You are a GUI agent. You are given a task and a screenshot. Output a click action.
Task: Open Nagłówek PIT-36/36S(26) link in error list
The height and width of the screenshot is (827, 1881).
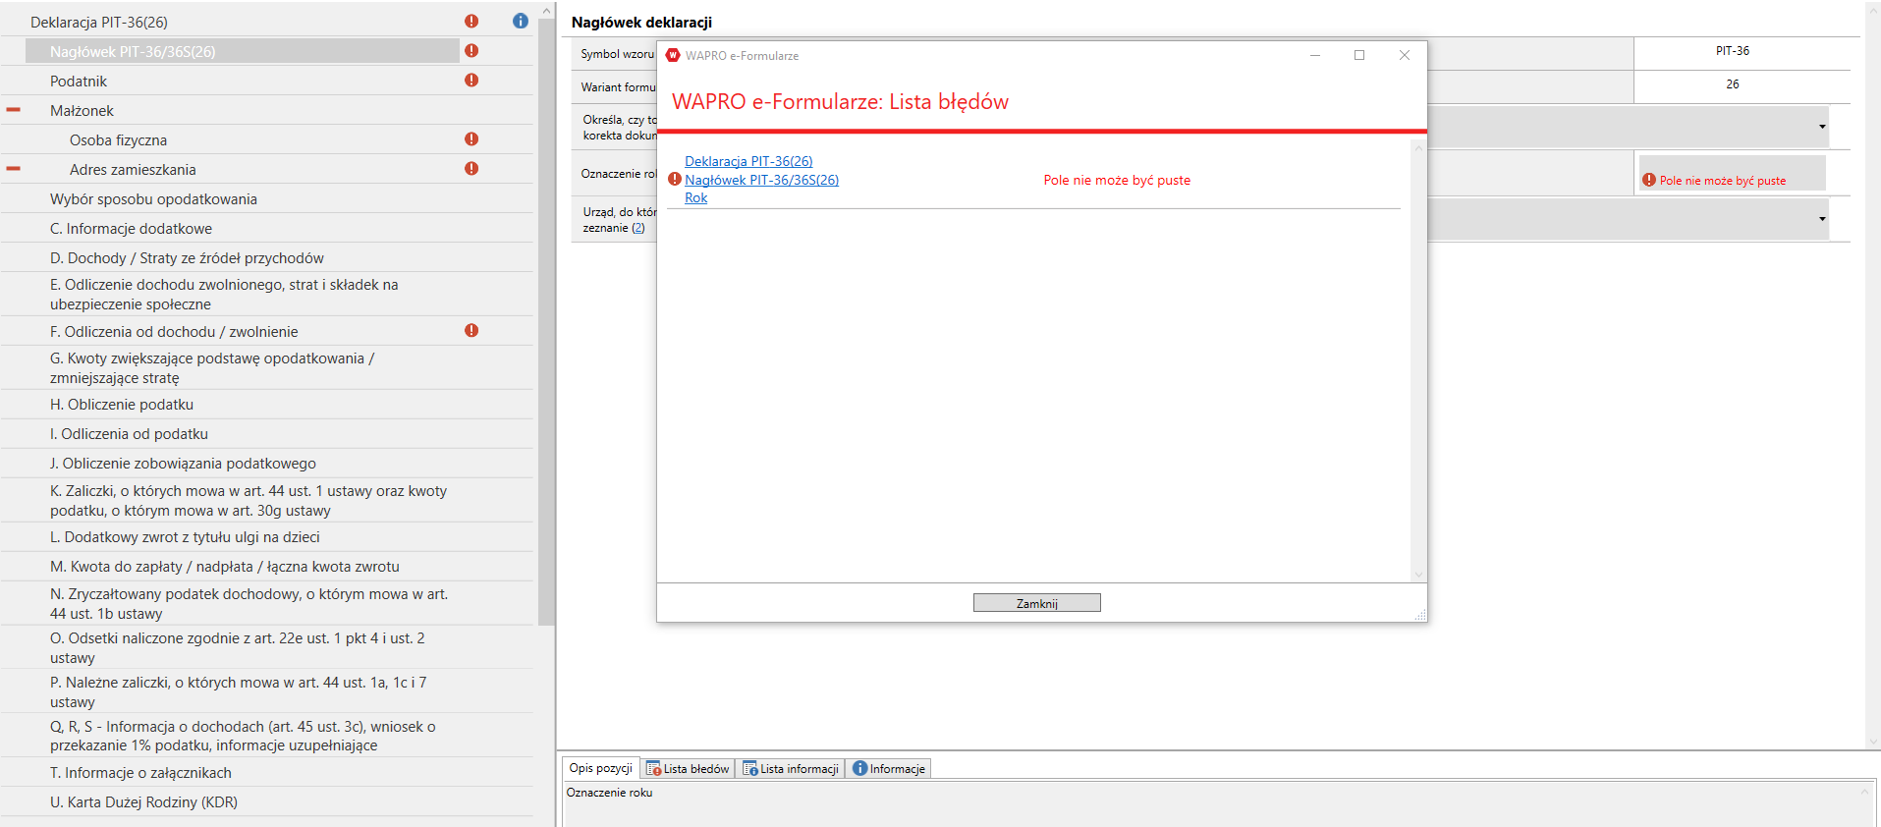pos(761,180)
